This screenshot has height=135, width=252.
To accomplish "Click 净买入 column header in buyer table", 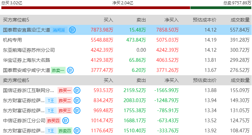I will pos(172,20).
